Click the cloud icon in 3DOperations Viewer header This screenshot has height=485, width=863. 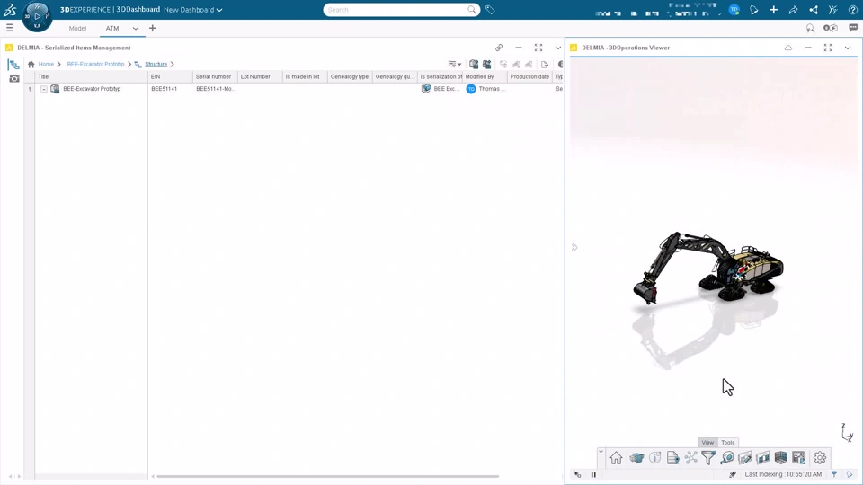click(x=788, y=48)
